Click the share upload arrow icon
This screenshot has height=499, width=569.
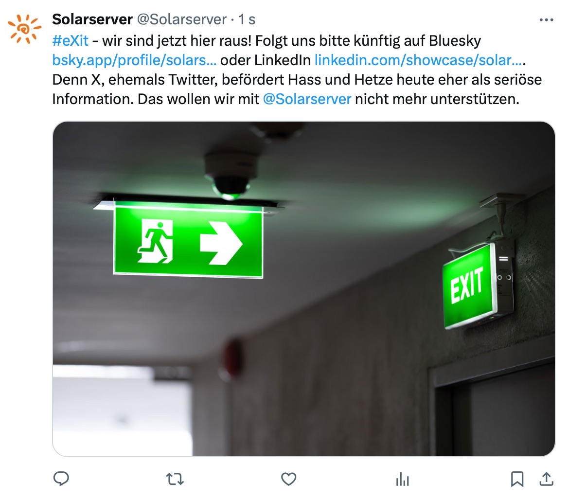546,479
